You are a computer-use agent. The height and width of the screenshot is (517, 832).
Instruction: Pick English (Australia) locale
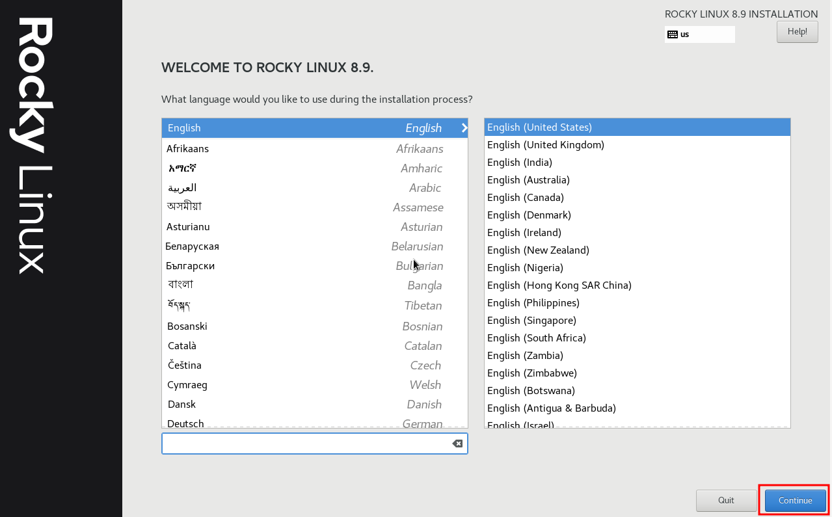pos(637,179)
